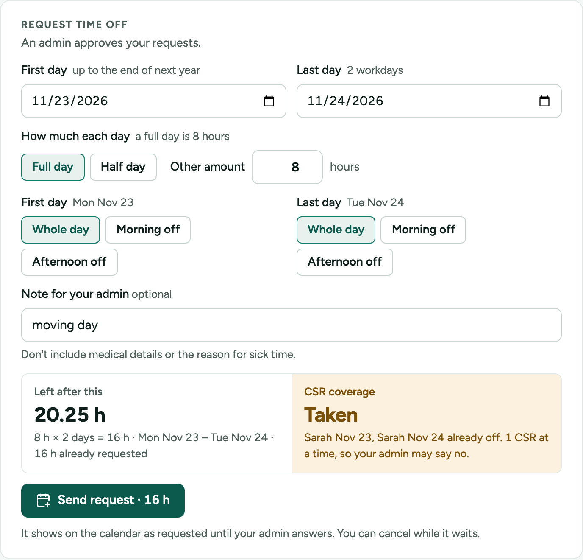Click the "20.25 h" remaining balance
The height and width of the screenshot is (560, 583).
pyautogui.click(x=70, y=414)
